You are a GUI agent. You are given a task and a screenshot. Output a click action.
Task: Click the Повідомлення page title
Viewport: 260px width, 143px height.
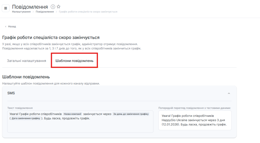click(x=30, y=7)
